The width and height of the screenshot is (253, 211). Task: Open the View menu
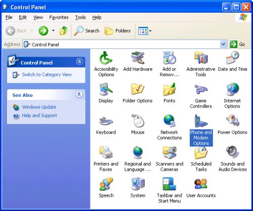point(38,17)
